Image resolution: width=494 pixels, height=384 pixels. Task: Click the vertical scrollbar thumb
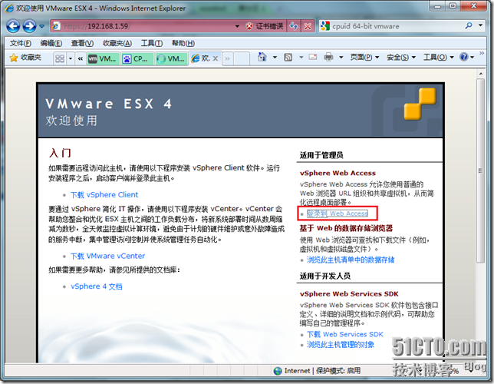pos(480,170)
